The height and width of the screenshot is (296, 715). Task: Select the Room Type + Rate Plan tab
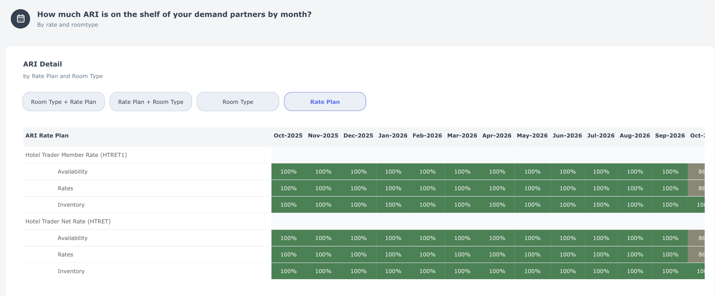tap(63, 102)
